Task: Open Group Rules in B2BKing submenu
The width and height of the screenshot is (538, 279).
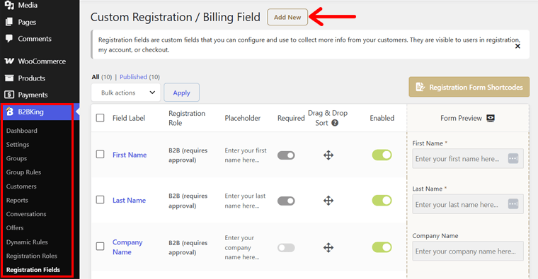Action: click(23, 172)
